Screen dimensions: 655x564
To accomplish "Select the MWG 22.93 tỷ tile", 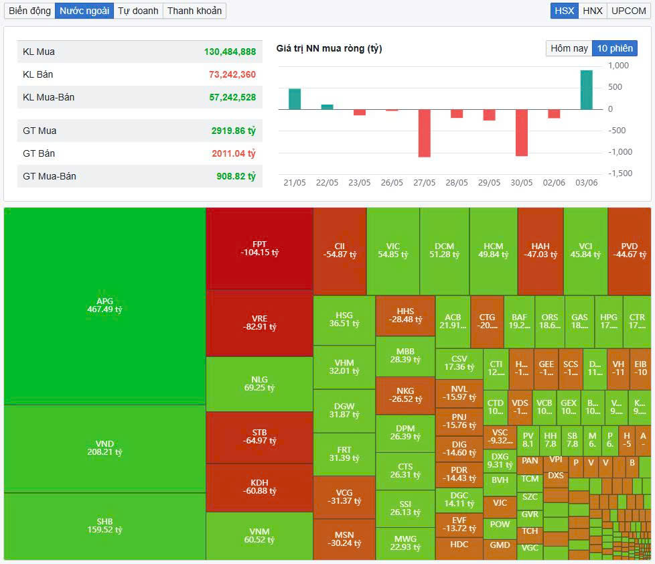I will point(406,543).
